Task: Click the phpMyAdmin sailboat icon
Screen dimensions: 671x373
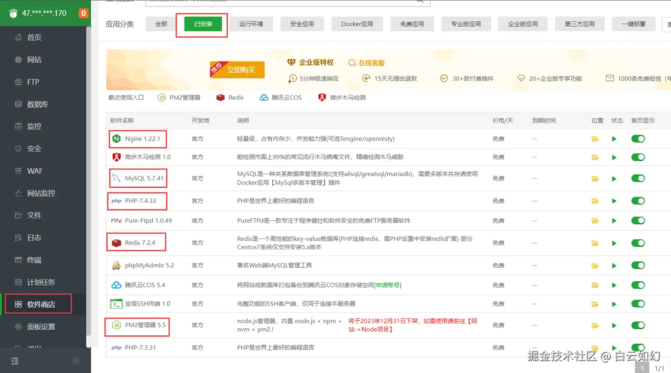Action: coord(116,265)
